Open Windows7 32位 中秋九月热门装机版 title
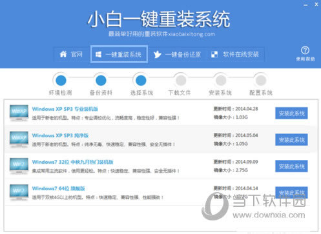321x234 pixels. [x=73, y=162]
